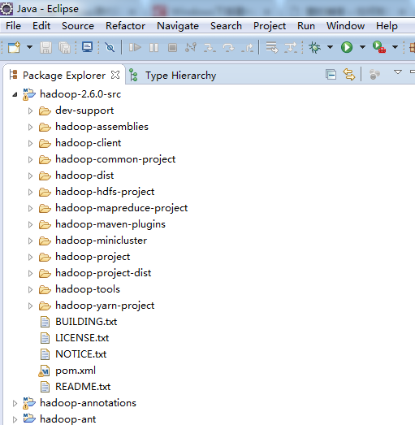Select the LICENSE.txt file
Screen dimensions: 415x425
click(x=82, y=338)
